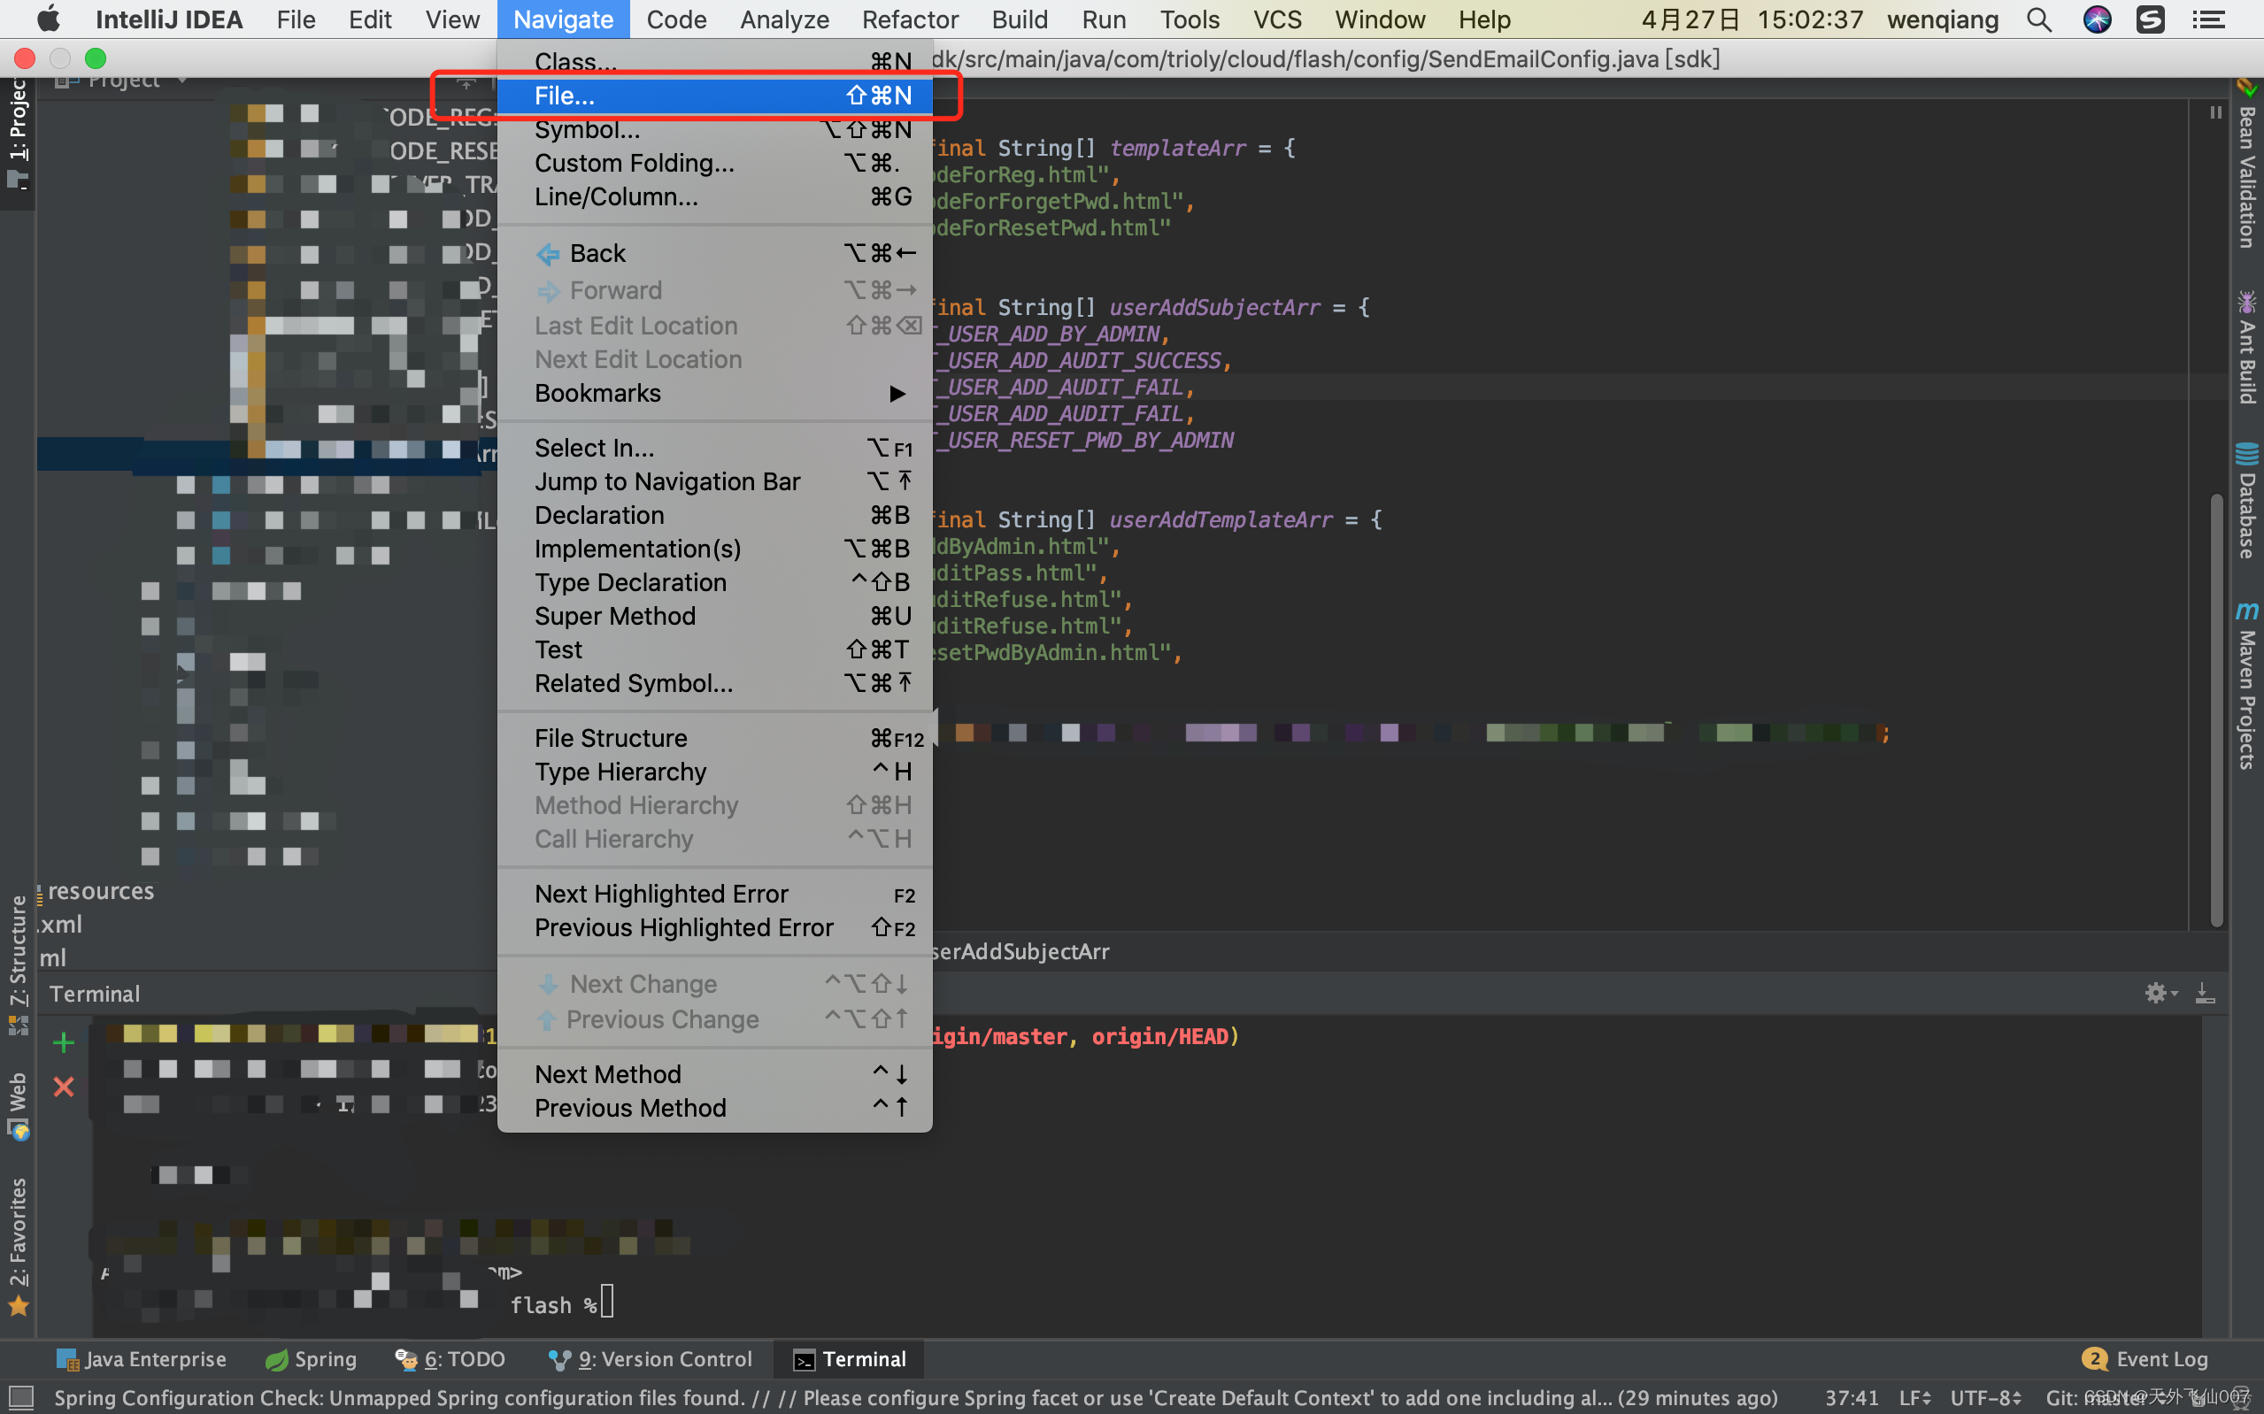Open terminal settings gear icon
The image size is (2264, 1414).
pyautogui.click(x=2154, y=992)
